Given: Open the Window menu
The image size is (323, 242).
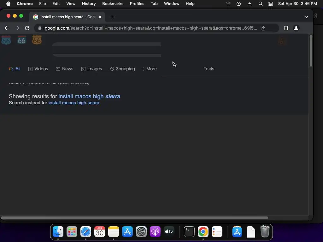Looking at the screenshot, I should click(172, 4).
